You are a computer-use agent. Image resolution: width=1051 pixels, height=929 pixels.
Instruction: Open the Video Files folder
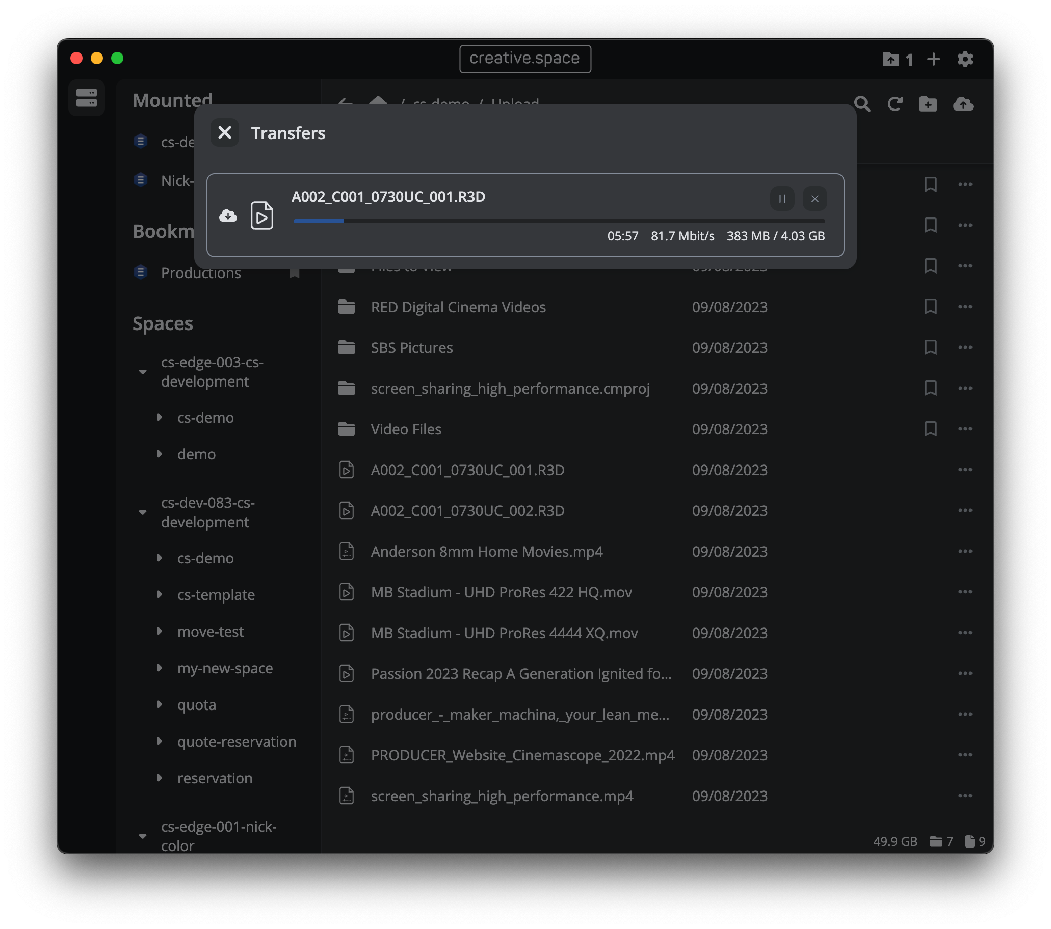[x=406, y=429]
